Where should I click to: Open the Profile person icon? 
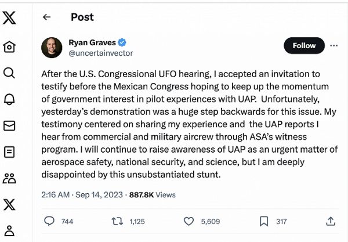(x=9, y=230)
